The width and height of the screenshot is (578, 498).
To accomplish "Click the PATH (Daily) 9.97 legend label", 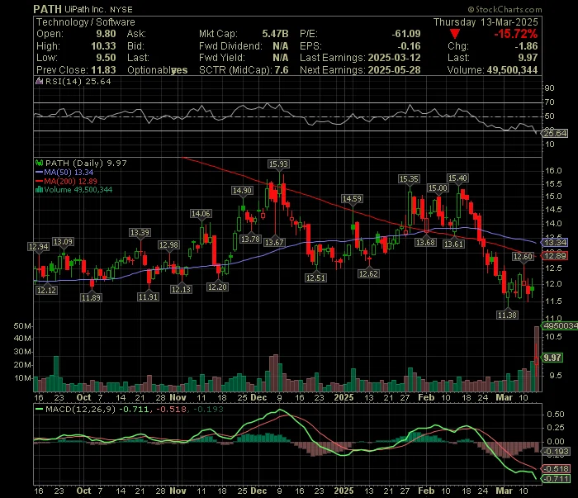I will (86, 163).
